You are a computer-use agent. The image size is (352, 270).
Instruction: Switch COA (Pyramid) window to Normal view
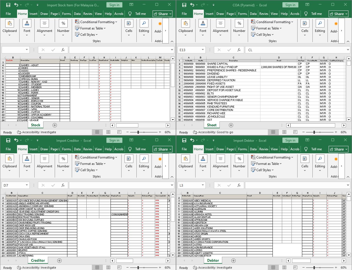pyautogui.click(x=273, y=132)
